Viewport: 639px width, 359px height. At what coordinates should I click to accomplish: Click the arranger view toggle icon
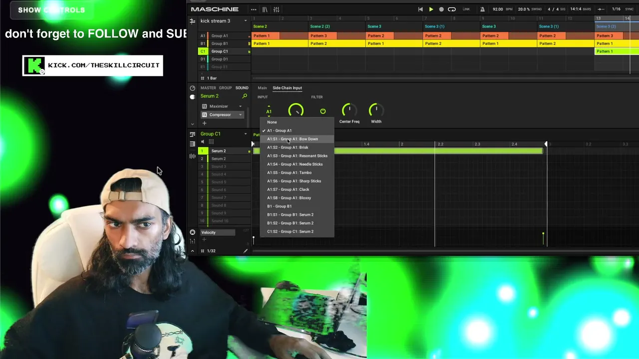pyautogui.click(x=192, y=21)
